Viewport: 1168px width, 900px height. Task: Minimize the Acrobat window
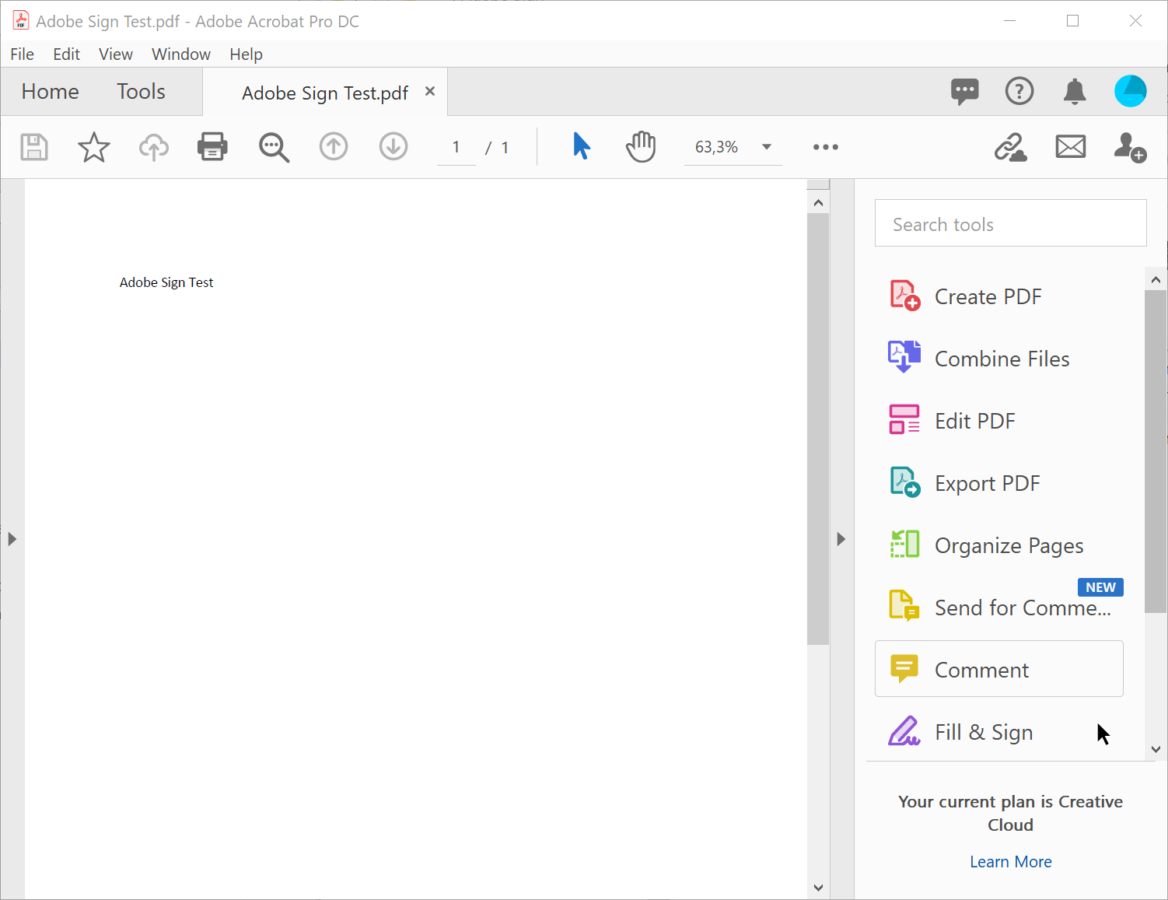point(1010,21)
